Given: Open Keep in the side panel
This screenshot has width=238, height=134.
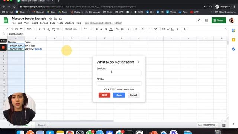Looking at the screenshot, I should (234, 40).
